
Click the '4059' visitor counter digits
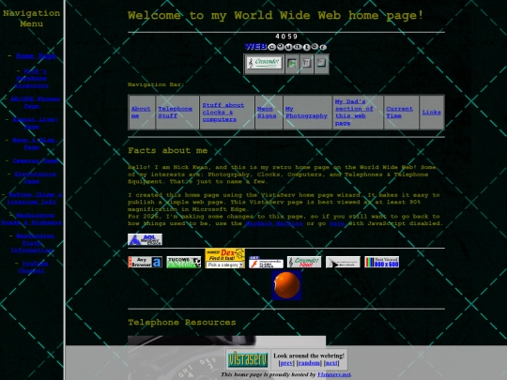pos(286,37)
